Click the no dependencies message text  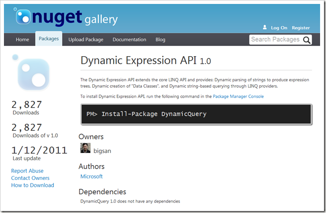click(x=130, y=201)
